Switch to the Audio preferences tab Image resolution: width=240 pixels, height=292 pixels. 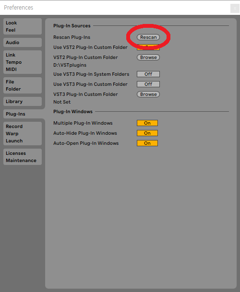(23, 43)
